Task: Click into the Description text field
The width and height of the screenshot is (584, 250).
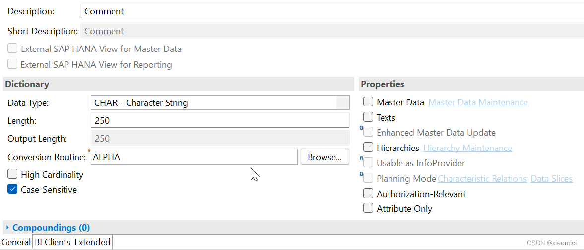Action: pyautogui.click(x=332, y=11)
